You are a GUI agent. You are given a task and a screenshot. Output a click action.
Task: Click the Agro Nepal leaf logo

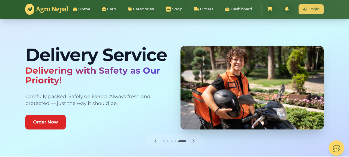point(30,9)
